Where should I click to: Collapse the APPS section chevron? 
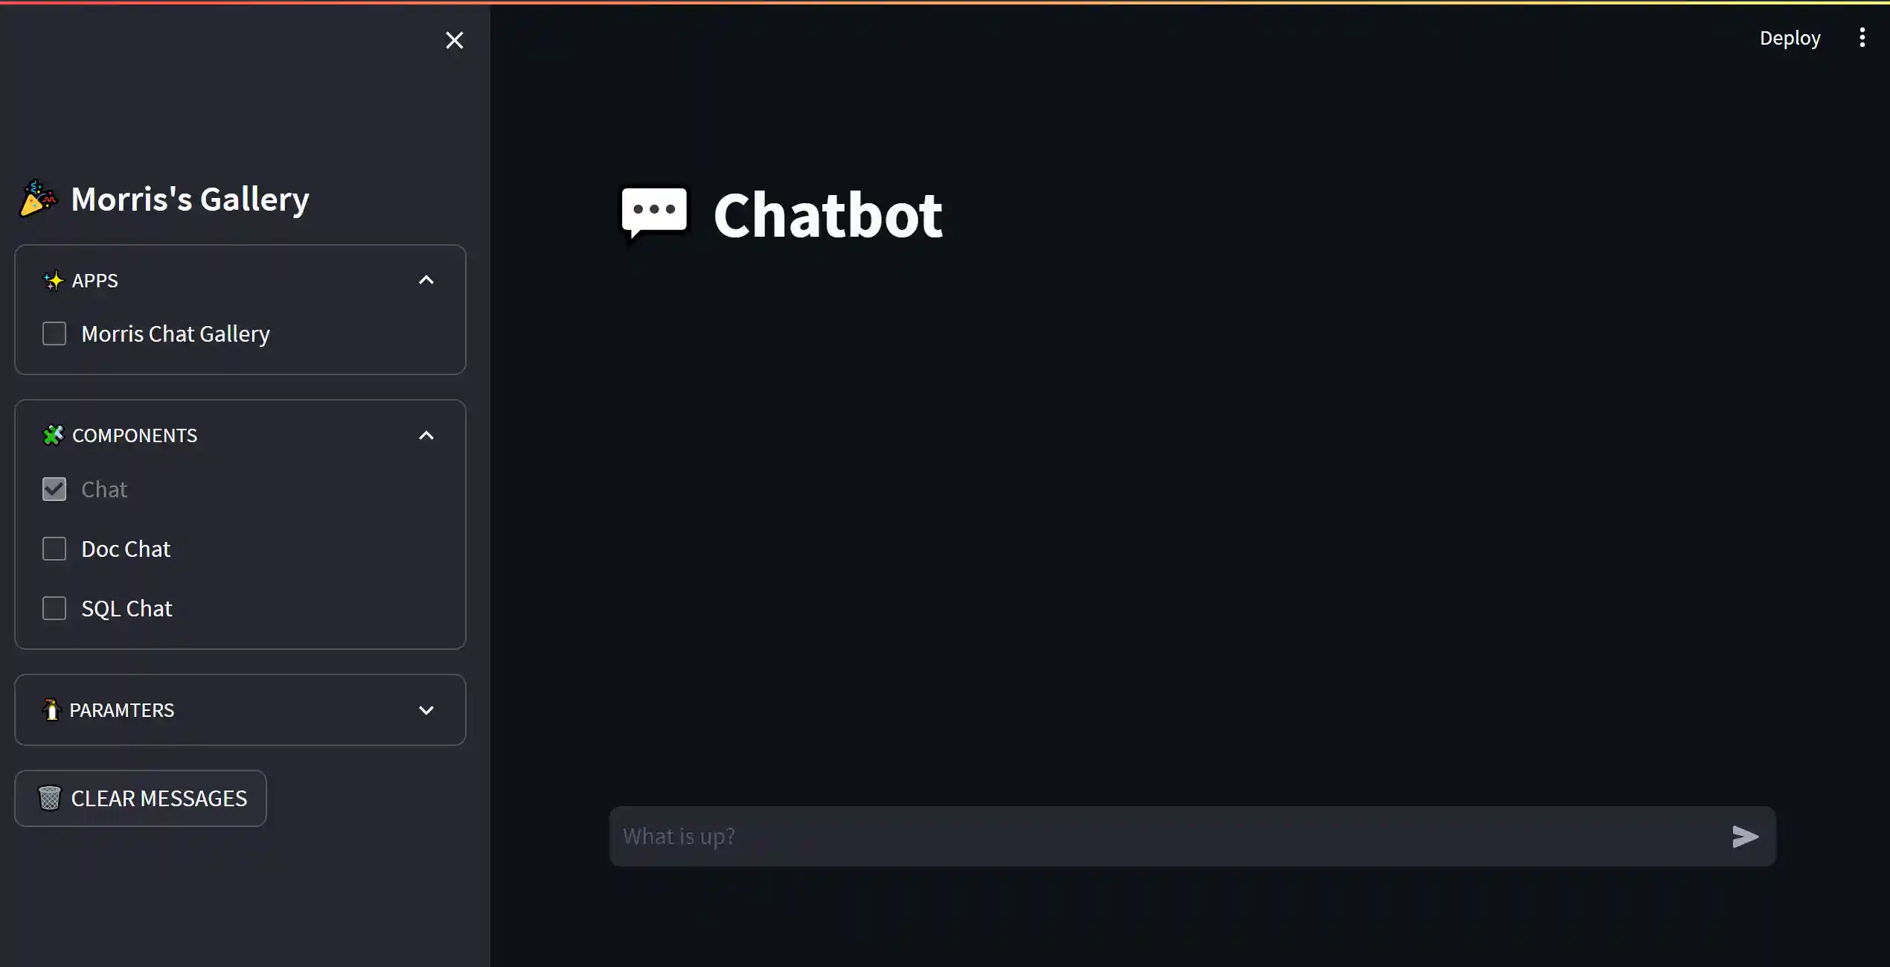(426, 281)
